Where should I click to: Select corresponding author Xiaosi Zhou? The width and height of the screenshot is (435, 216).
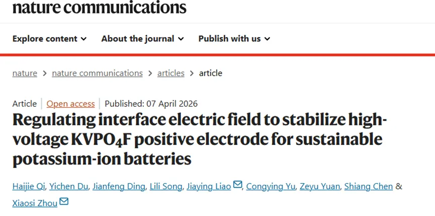pos(35,203)
